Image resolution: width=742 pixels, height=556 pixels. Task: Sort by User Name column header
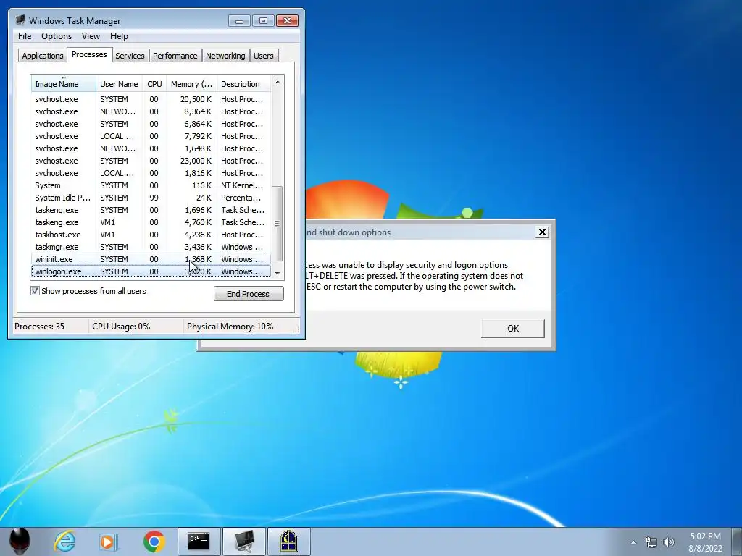tap(119, 84)
